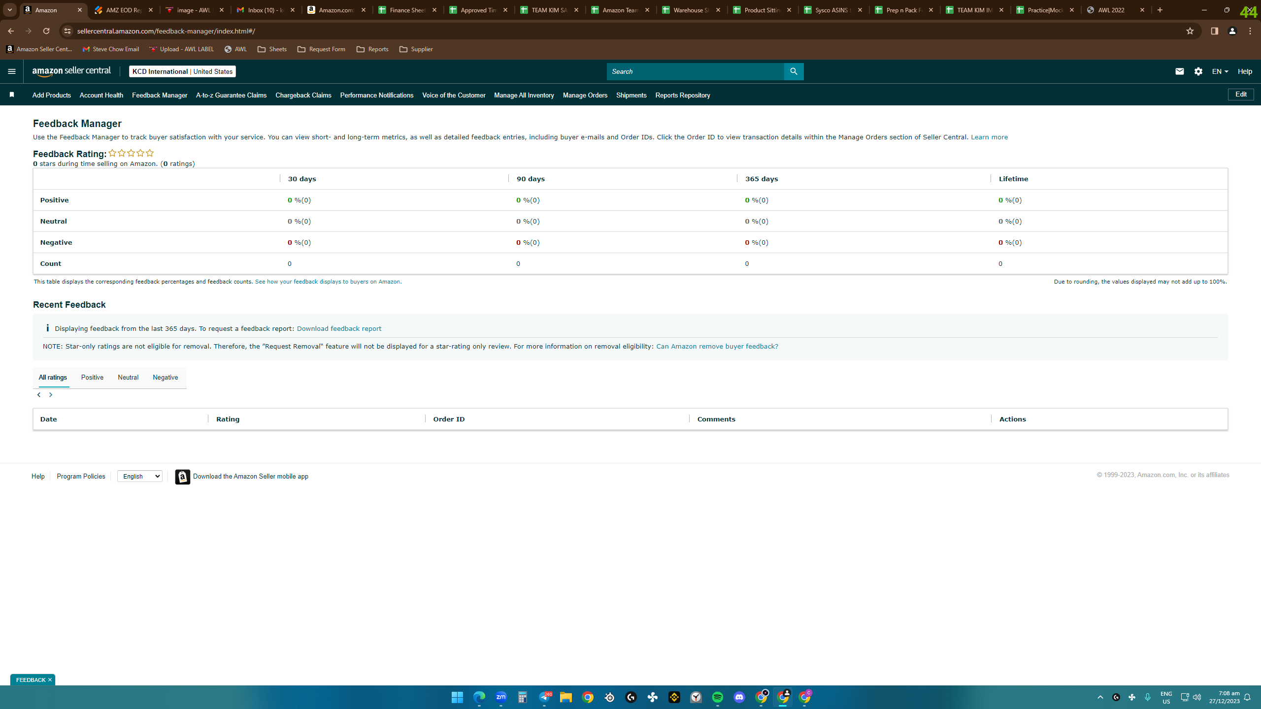Image resolution: width=1261 pixels, height=709 pixels.
Task: Open the Sheets bookmarks folder
Action: 272,49
